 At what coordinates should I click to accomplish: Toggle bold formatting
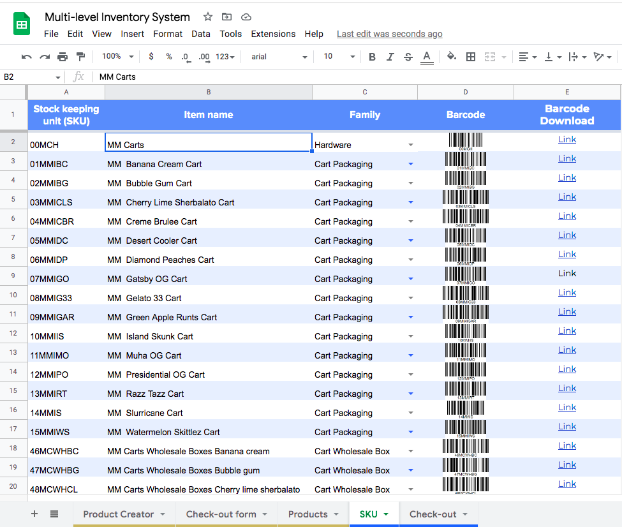click(373, 57)
